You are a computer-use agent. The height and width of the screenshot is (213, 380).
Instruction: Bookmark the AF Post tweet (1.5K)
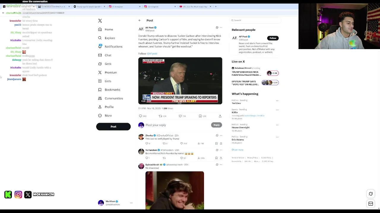click(202, 116)
